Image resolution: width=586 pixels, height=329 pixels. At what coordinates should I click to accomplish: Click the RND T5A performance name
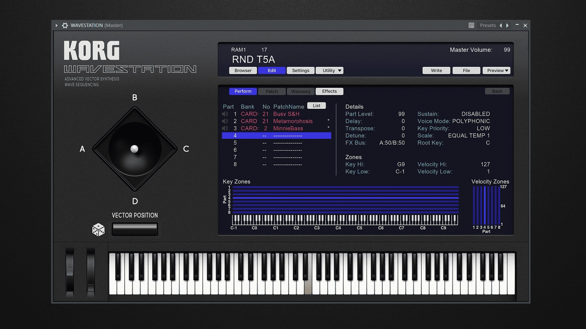click(254, 60)
